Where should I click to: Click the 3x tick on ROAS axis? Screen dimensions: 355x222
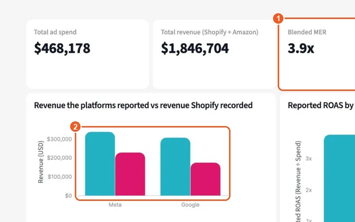[x=308, y=159]
